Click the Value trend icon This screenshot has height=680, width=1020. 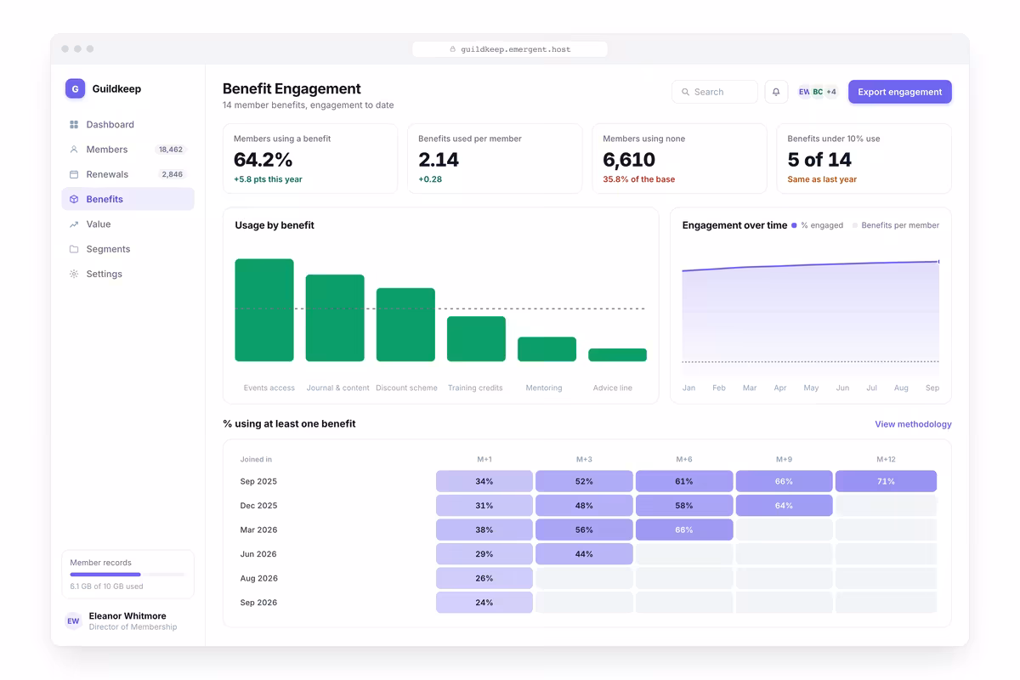(x=74, y=224)
